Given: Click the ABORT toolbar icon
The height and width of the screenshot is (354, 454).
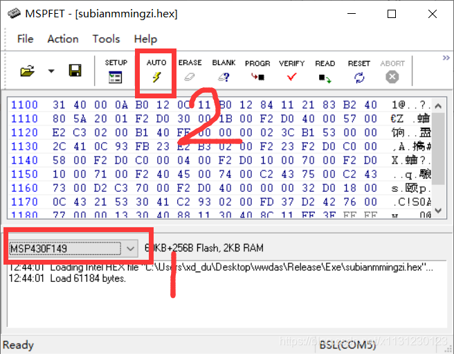Looking at the screenshot, I should pyautogui.click(x=392, y=71).
